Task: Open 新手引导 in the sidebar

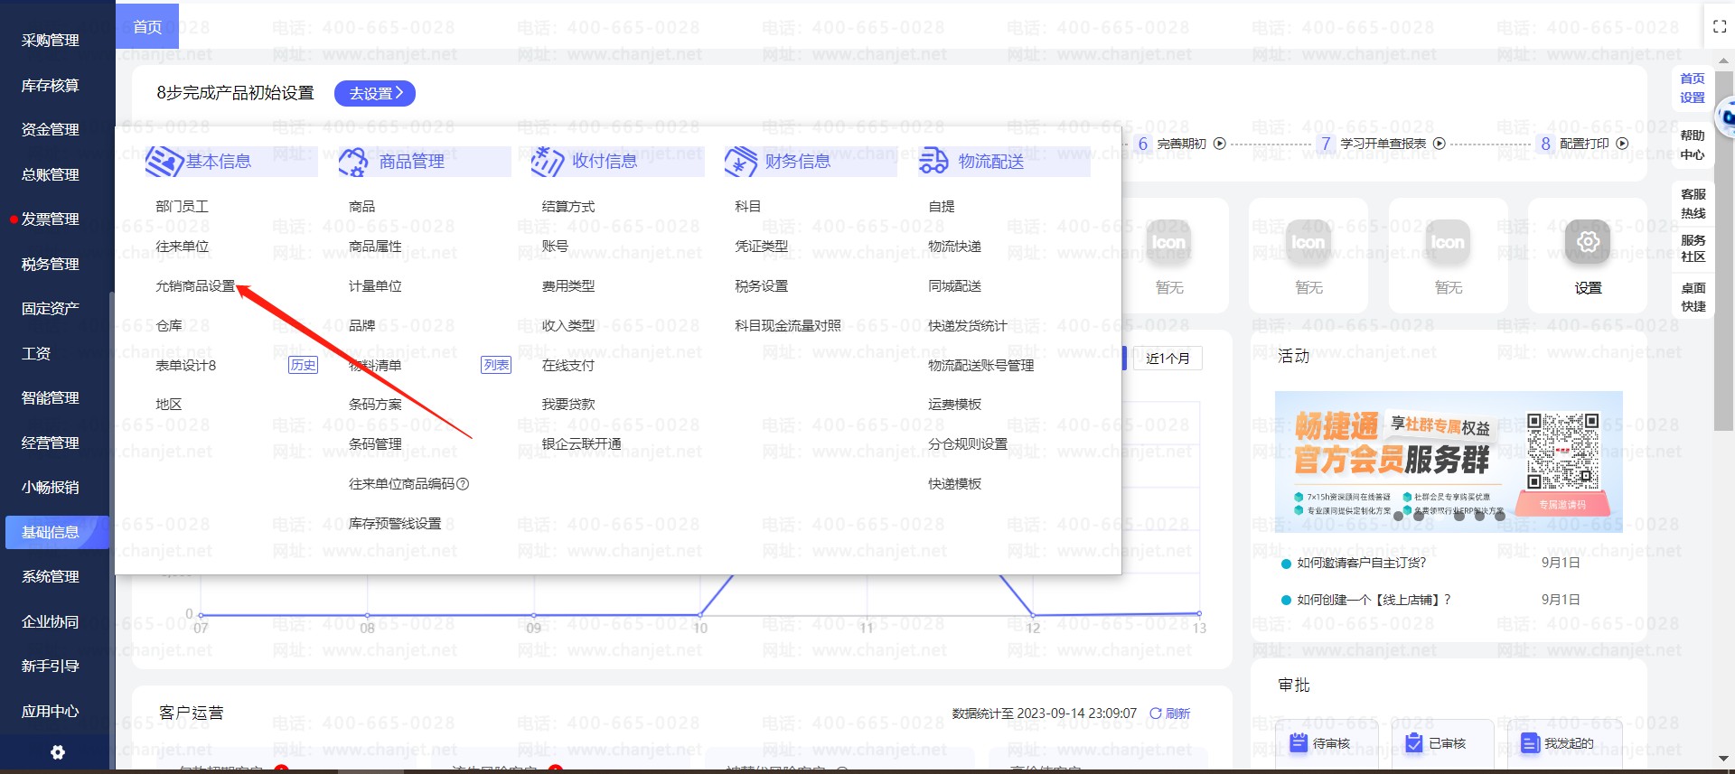Action: [x=51, y=667]
